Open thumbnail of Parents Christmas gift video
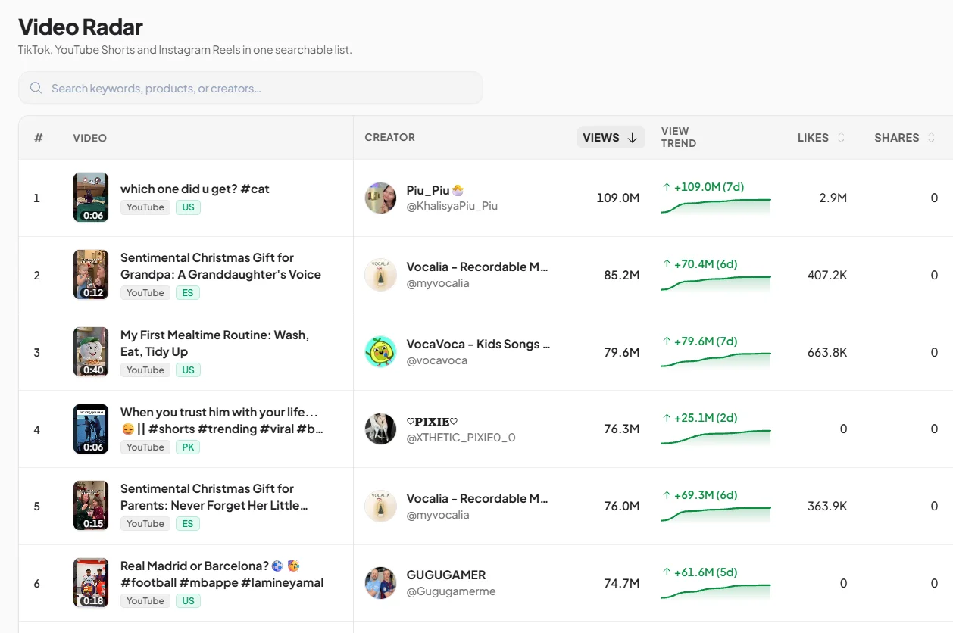Screen dimensions: 953x633 pos(91,506)
